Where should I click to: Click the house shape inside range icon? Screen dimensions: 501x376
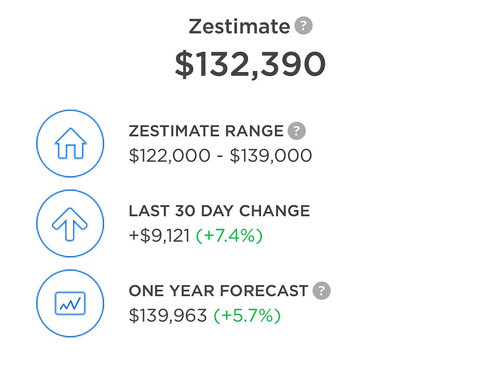70,143
